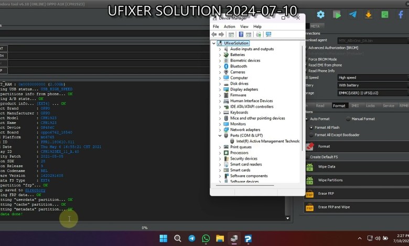Select Human Interface Devices item
The image size is (409, 246).
[252, 101]
